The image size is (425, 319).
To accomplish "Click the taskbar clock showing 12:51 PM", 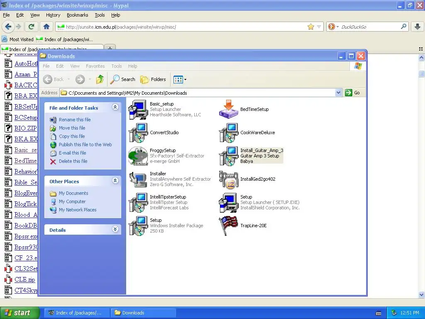I will tap(410, 313).
